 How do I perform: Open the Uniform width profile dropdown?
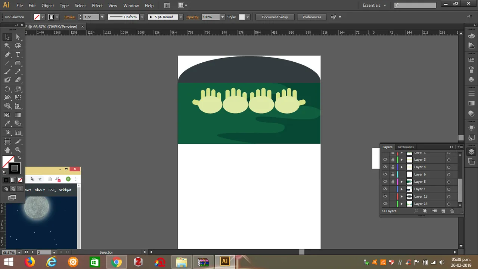coord(142,17)
